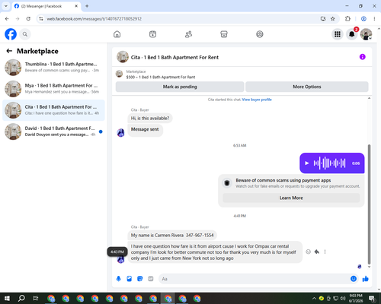Open View buyer profile link
The width and height of the screenshot is (381, 304).
(257, 100)
